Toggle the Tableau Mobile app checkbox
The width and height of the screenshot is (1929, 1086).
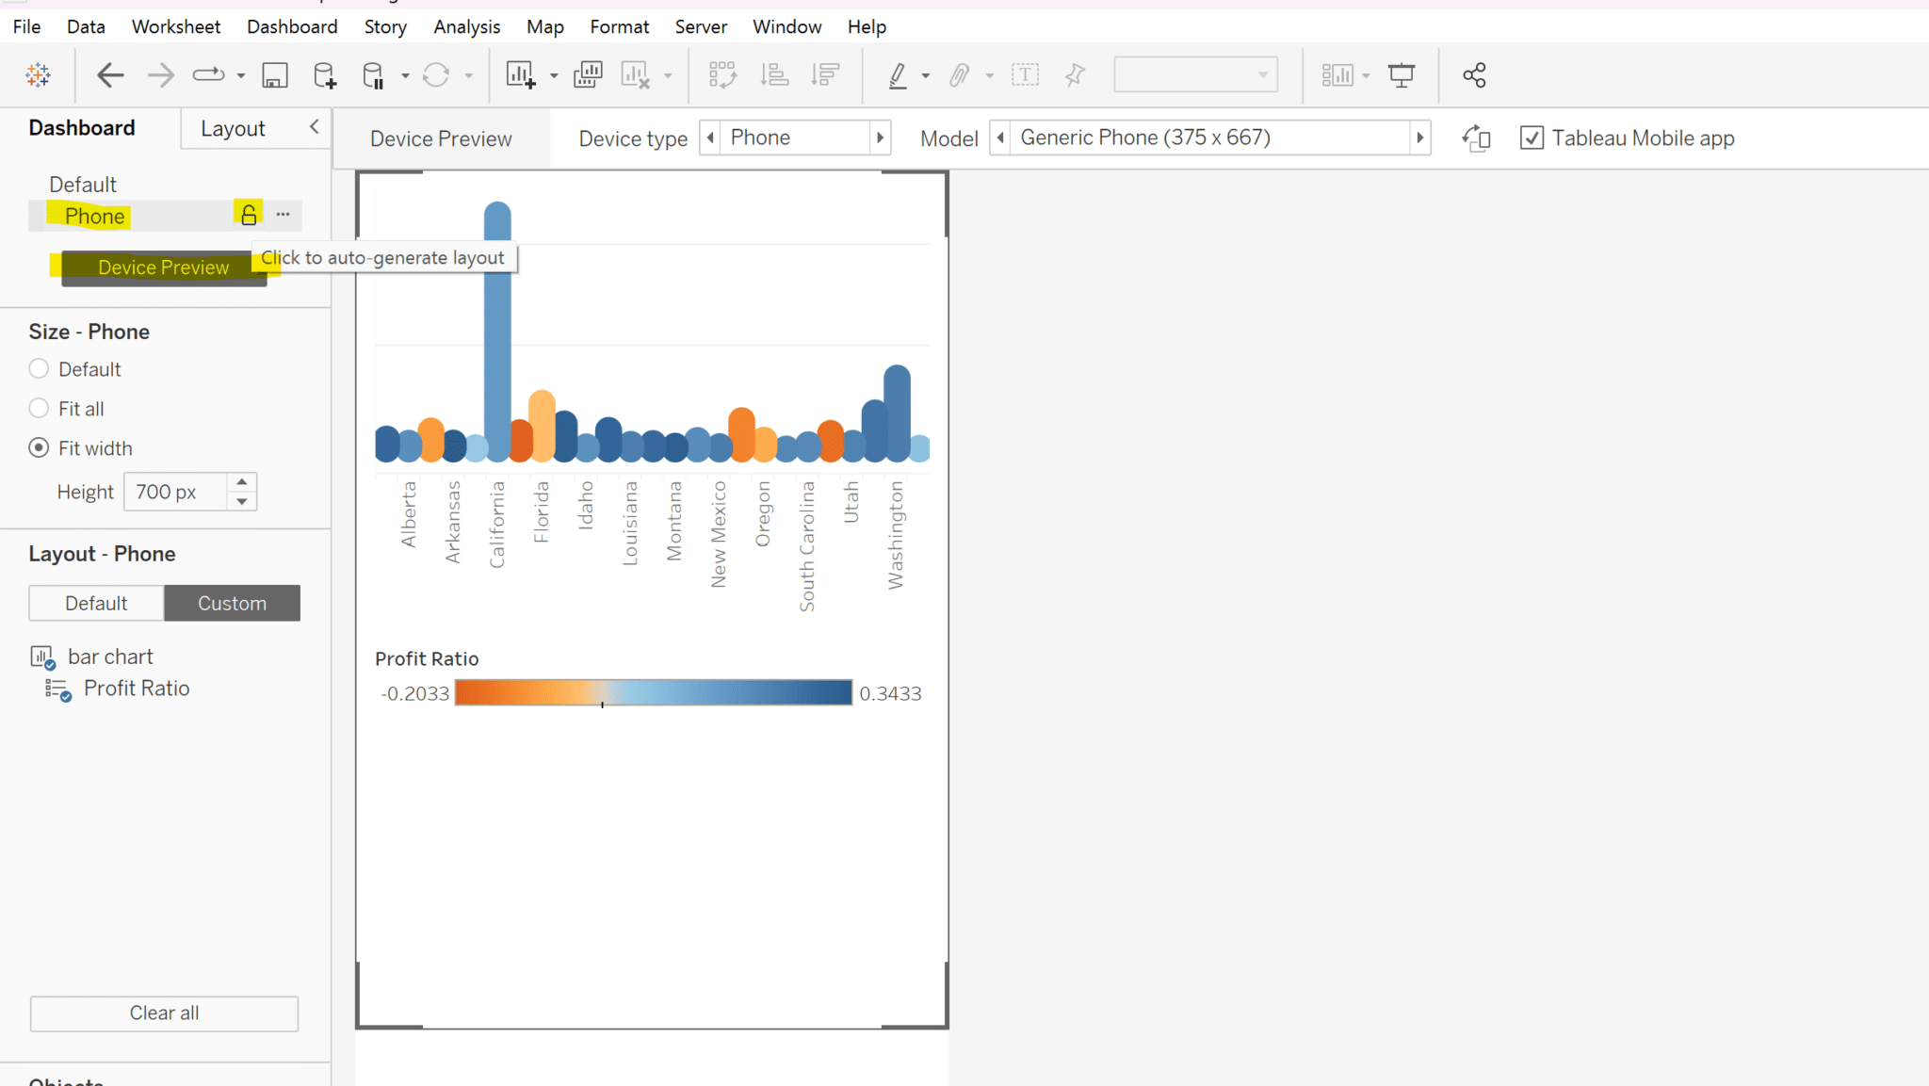(1532, 138)
